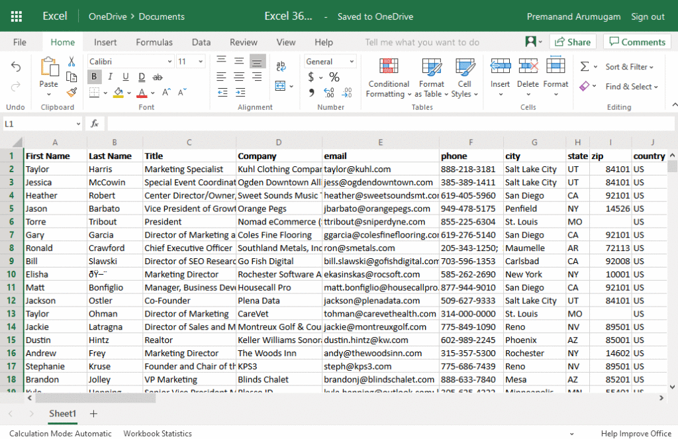678x439 pixels.
Task: Click the Format cells icon
Action: pyautogui.click(x=556, y=66)
